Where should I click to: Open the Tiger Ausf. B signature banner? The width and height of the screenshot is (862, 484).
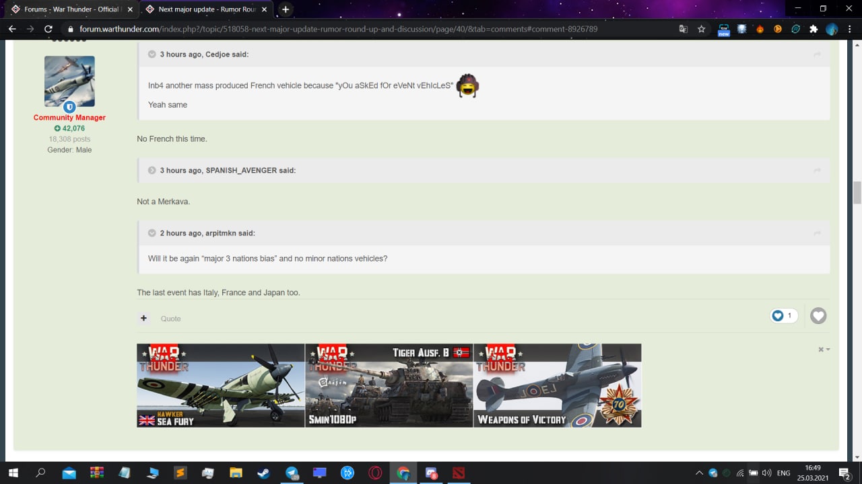pos(389,385)
